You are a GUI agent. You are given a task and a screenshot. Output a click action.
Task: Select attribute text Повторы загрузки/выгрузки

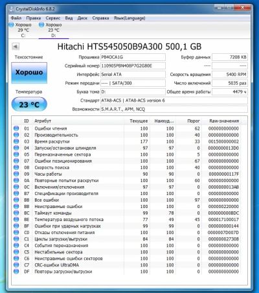click(x=63, y=272)
